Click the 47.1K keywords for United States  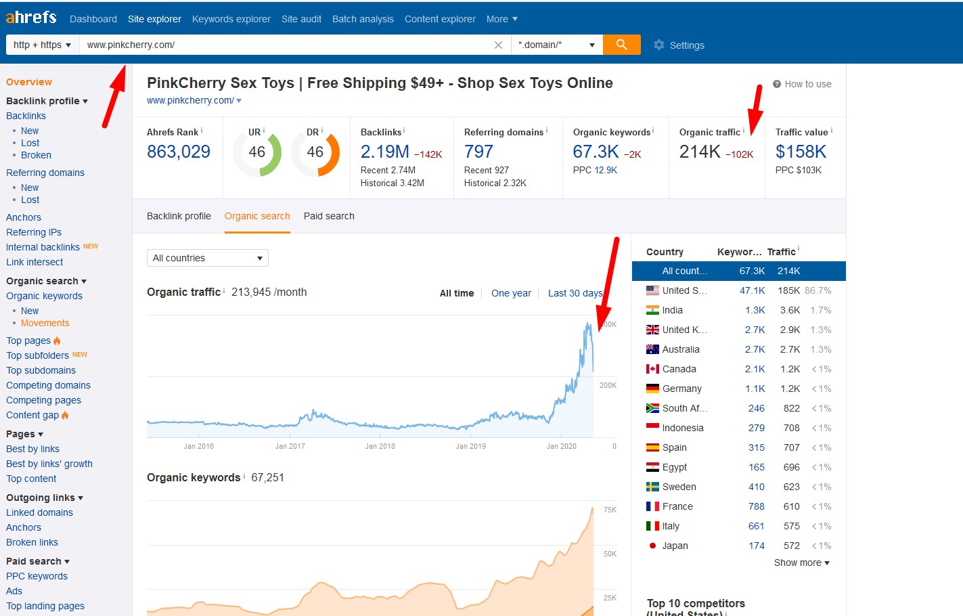(752, 290)
